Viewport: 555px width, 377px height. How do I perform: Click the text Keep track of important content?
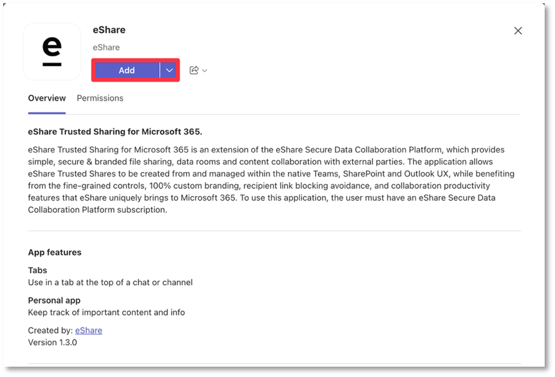[x=107, y=312]
